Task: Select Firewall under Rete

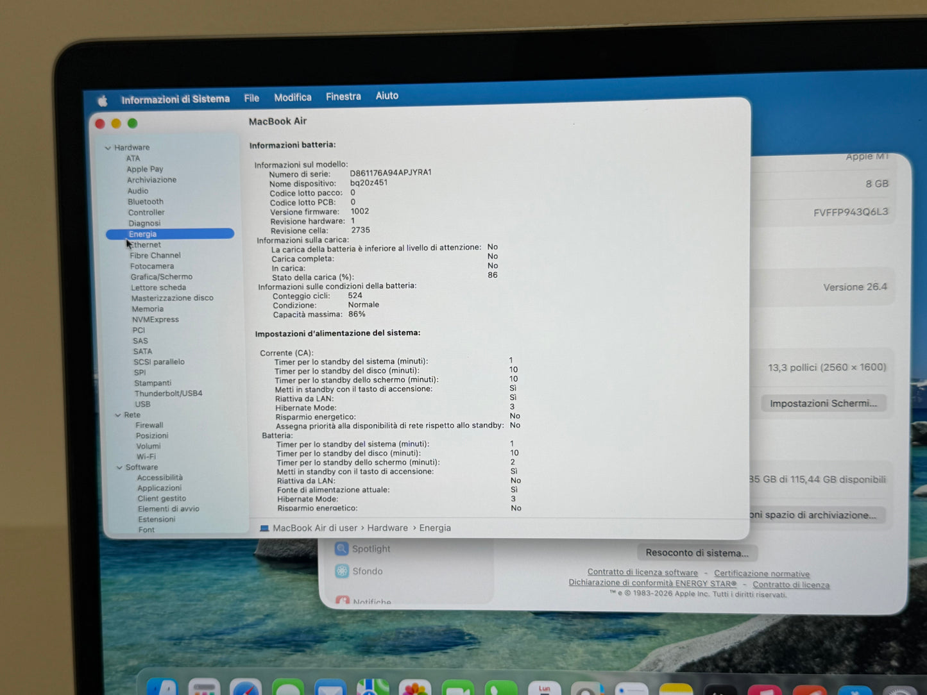Action: 149,425
